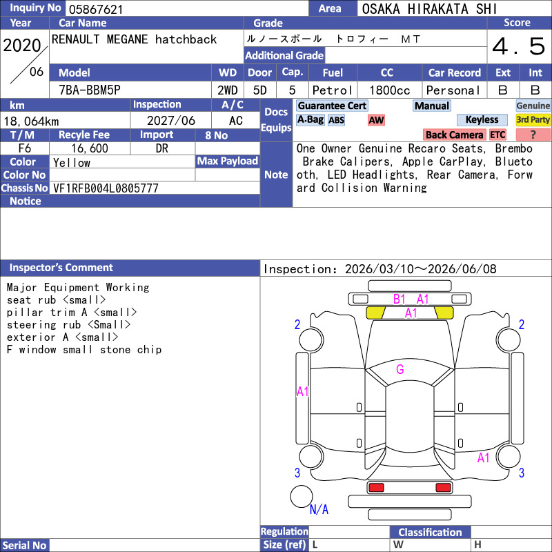552x552 pixels.
Task: Toggle the ABS equipment badge
Action: click(x=336, y=120)
